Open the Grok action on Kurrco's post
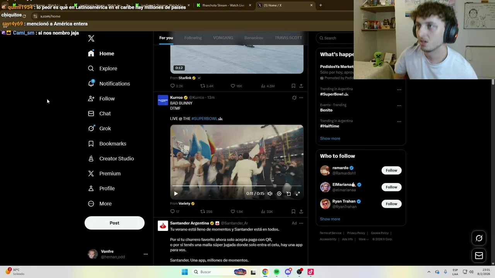495x278 pixels. [x=294, y=98]
